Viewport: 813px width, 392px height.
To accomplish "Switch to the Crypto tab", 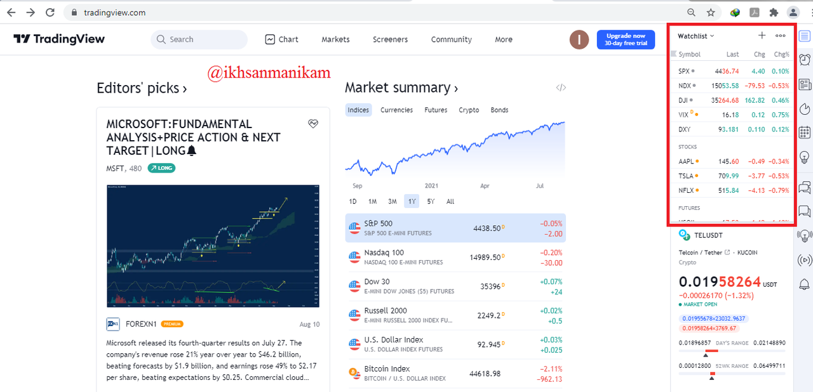I will tap(469, 110).
